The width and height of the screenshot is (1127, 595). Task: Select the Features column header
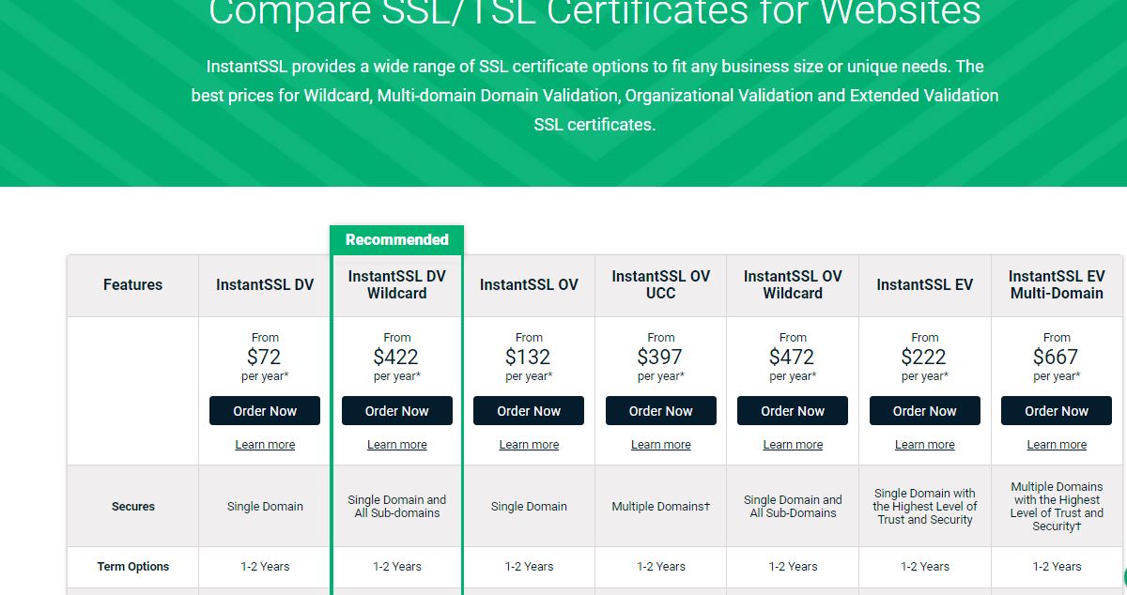point(132,284)
